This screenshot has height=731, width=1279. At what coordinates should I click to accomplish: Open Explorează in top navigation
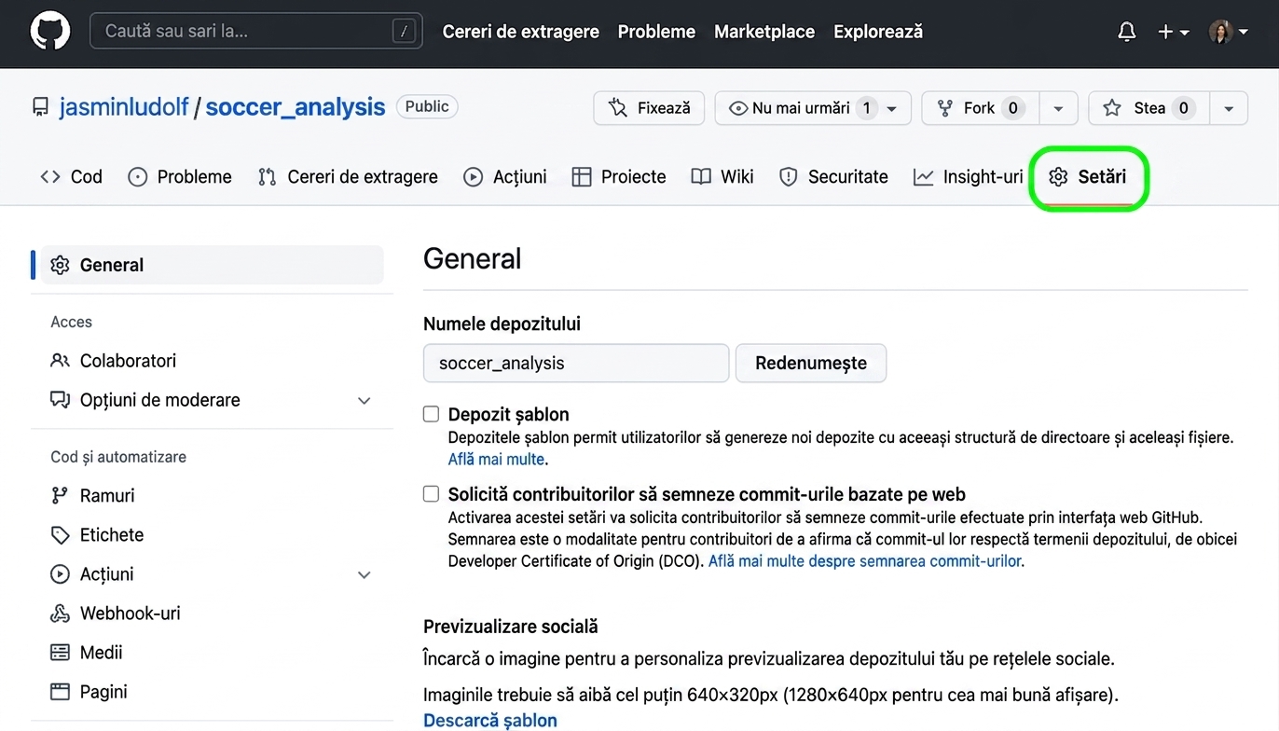pos(878,32)
